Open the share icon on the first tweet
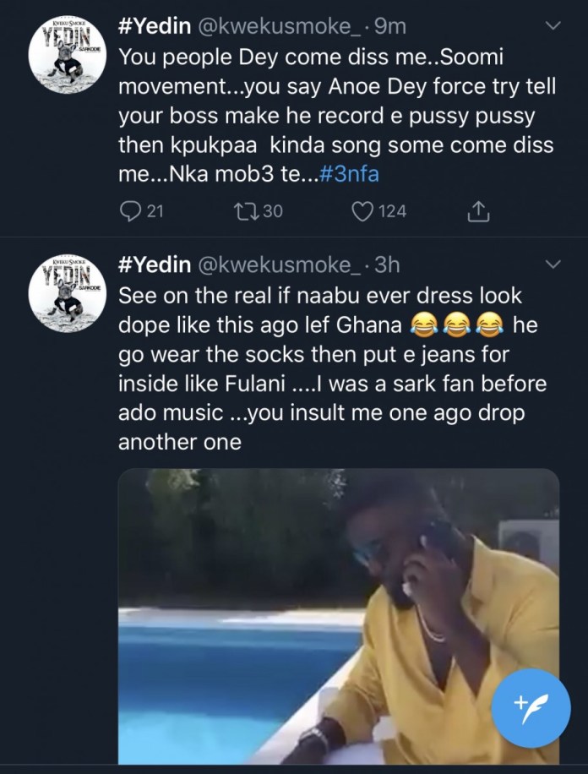The width and height of the screenshot is (588, 774). [476, 210]
